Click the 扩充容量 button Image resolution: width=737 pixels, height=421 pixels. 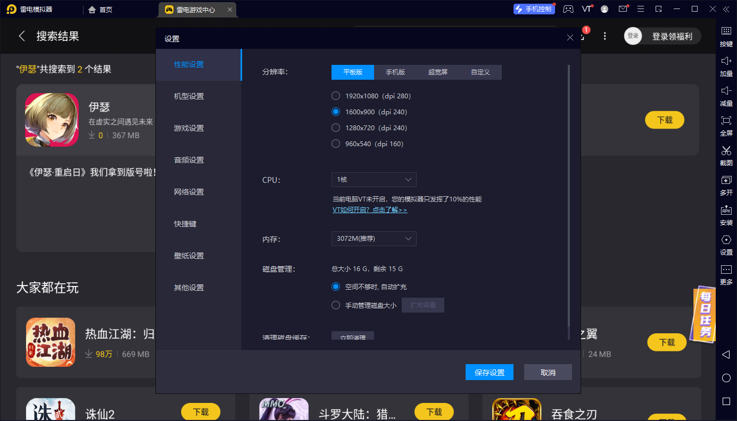423,305
